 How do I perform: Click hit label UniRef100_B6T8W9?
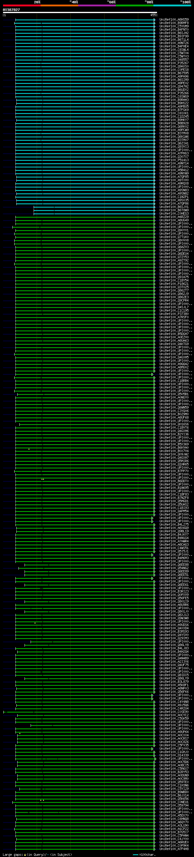[174, 210]
